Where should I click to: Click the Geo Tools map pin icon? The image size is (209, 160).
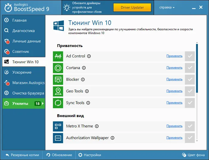pos(58,91)
